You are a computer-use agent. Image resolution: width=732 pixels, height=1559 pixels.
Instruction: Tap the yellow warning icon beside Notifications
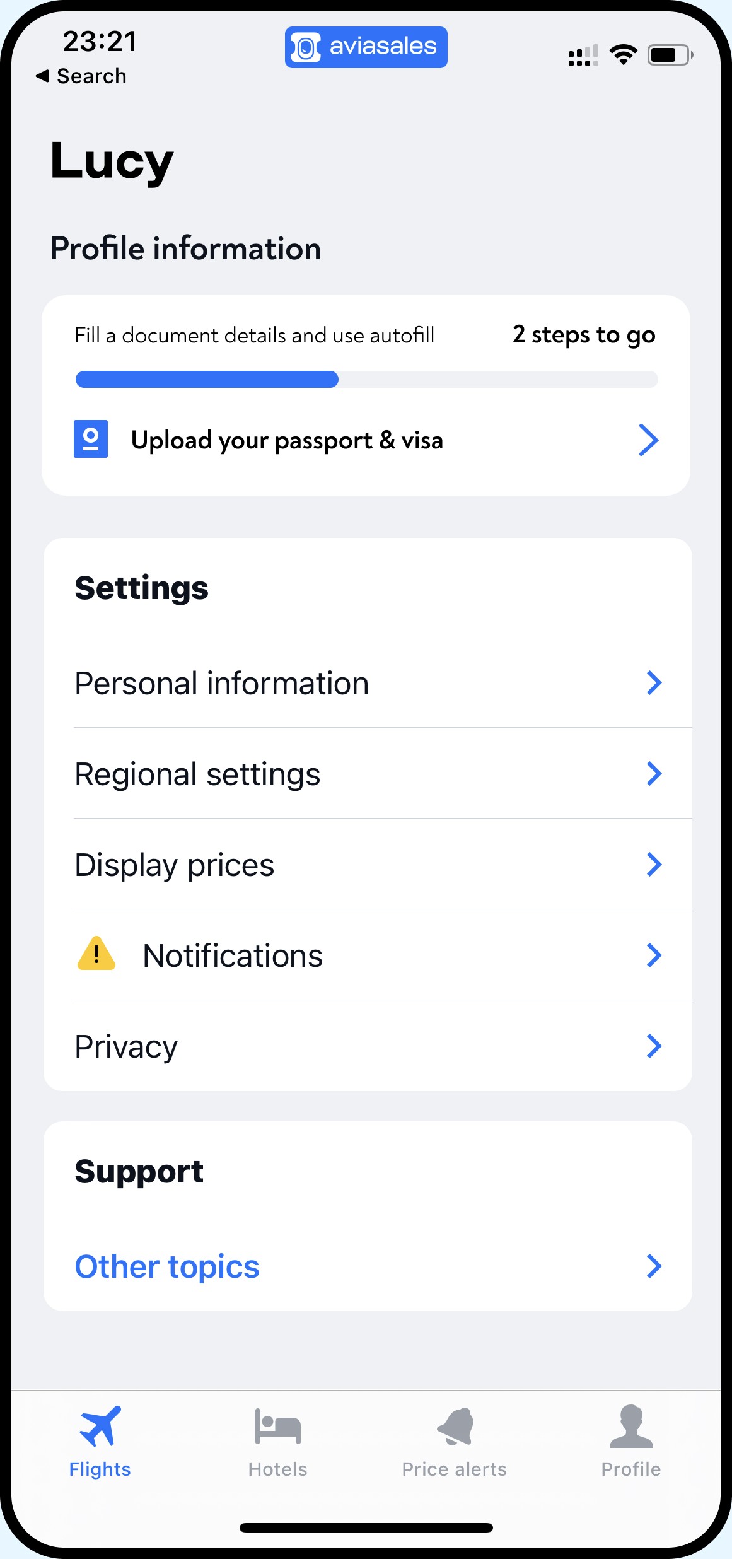96,954
